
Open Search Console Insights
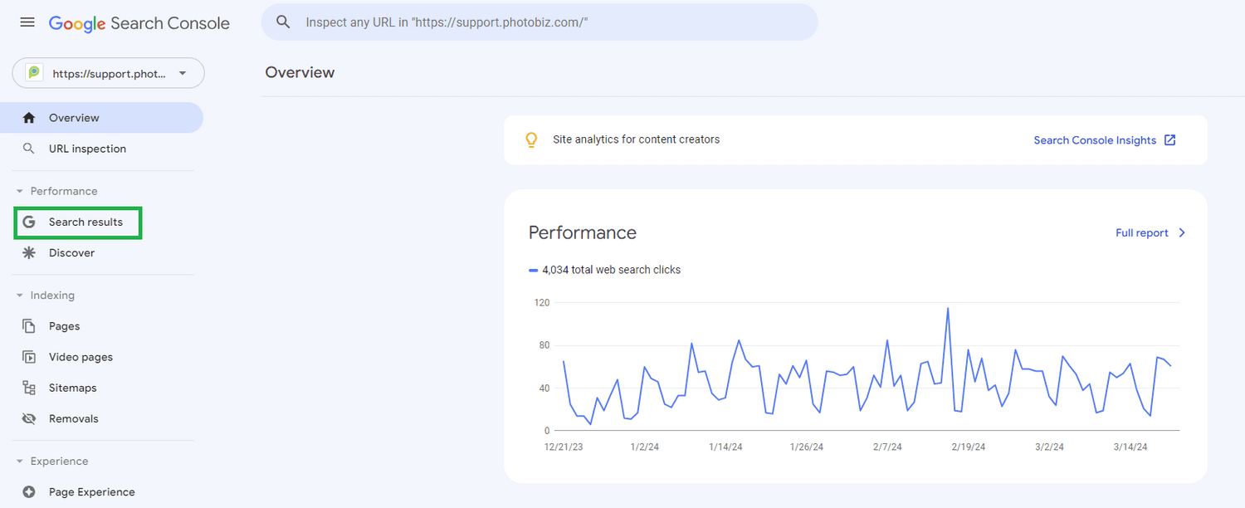tap(1103, 139)
